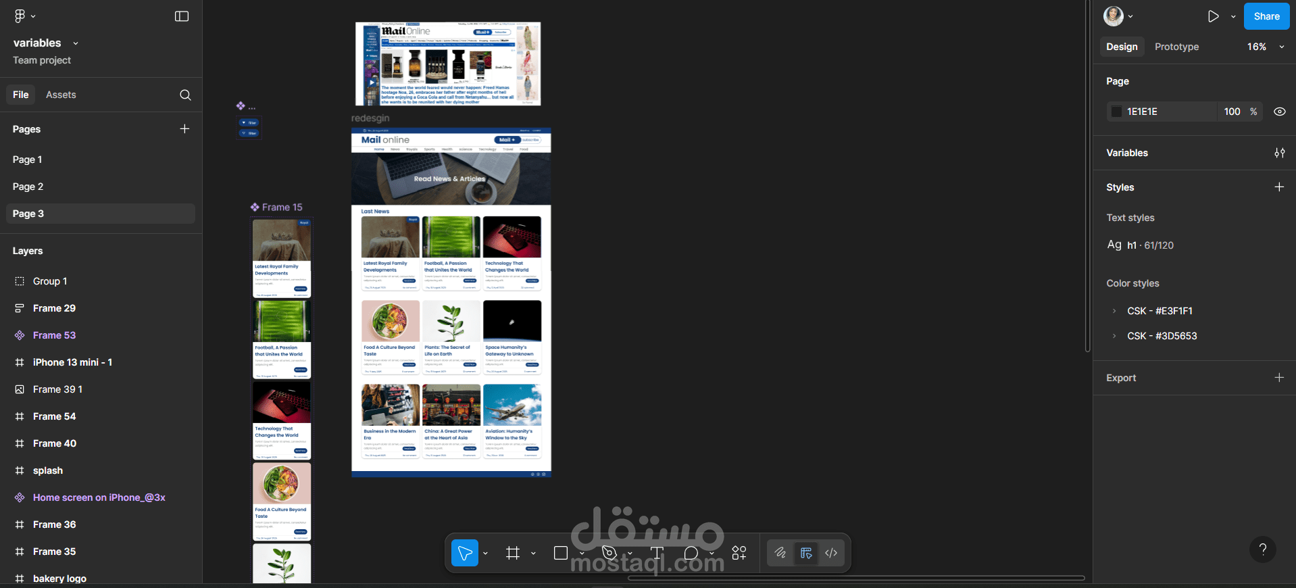Select the Move tool in toolbar

(x=465, y=553)
